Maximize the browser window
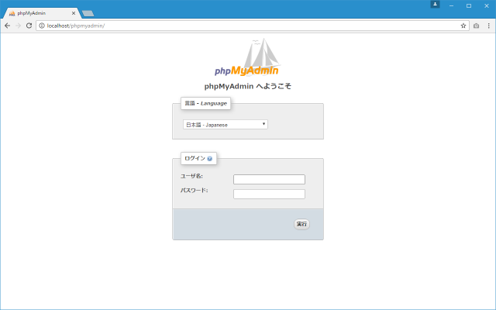 coord(469,5)
